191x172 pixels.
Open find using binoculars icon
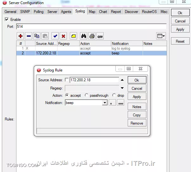pos(83,36)
